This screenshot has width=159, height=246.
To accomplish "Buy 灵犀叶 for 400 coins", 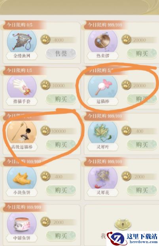I will click(142, 144).
